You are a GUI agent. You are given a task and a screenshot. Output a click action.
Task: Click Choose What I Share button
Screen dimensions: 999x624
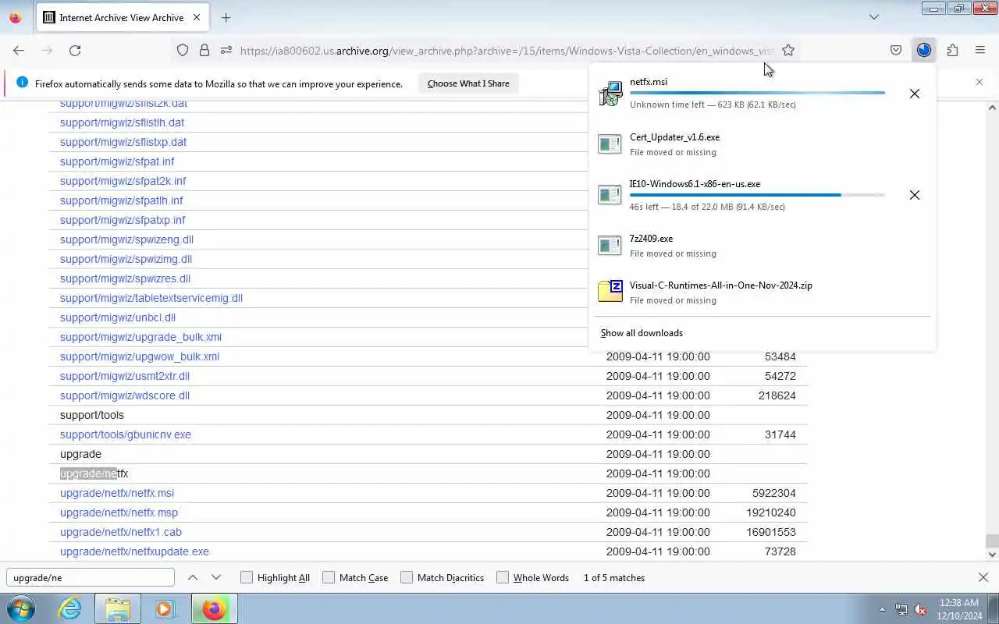coord(468,83)
